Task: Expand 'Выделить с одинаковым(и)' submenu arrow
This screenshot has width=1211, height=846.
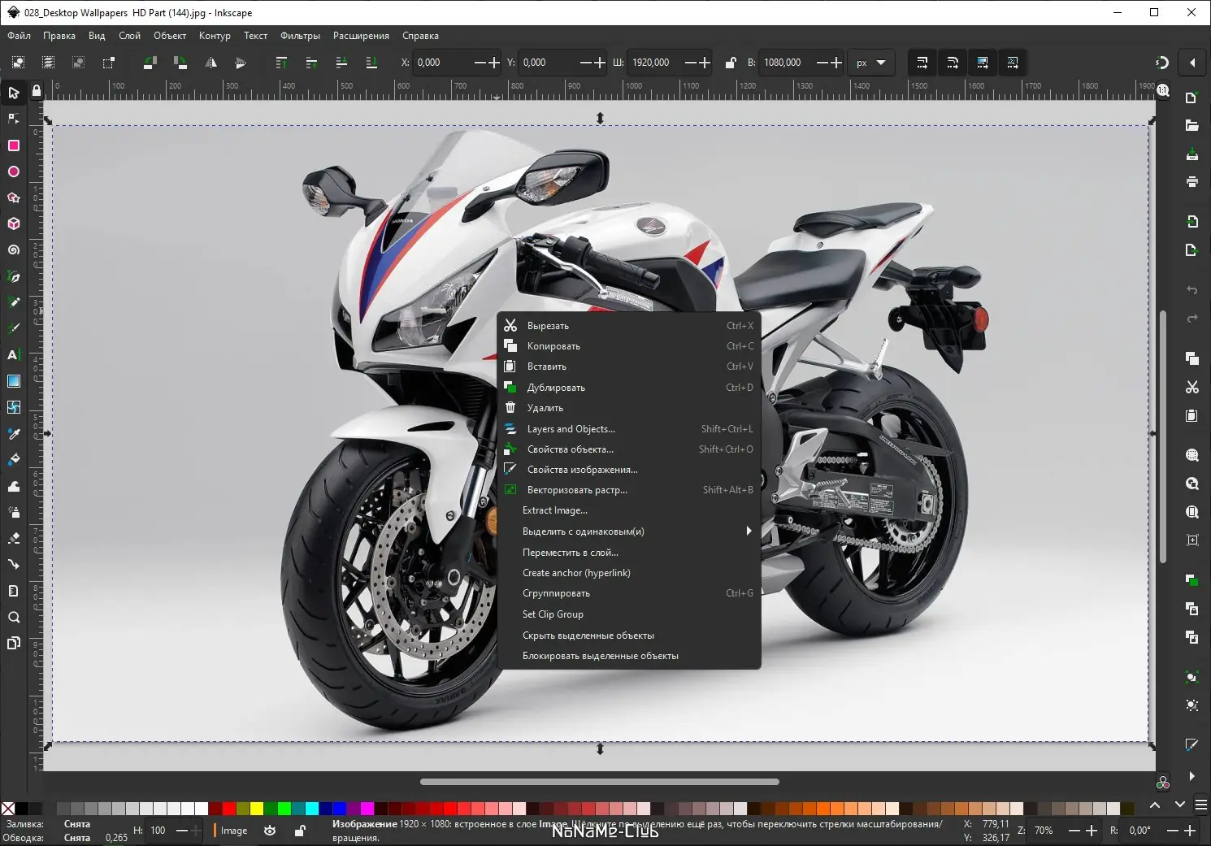Action: click(749, 531)
